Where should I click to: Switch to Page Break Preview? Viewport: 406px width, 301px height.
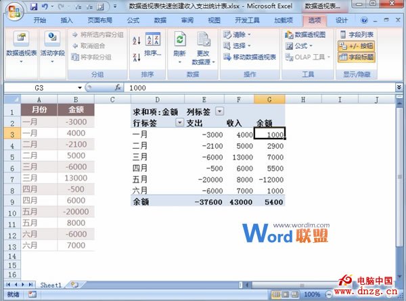tap(294, 294)
